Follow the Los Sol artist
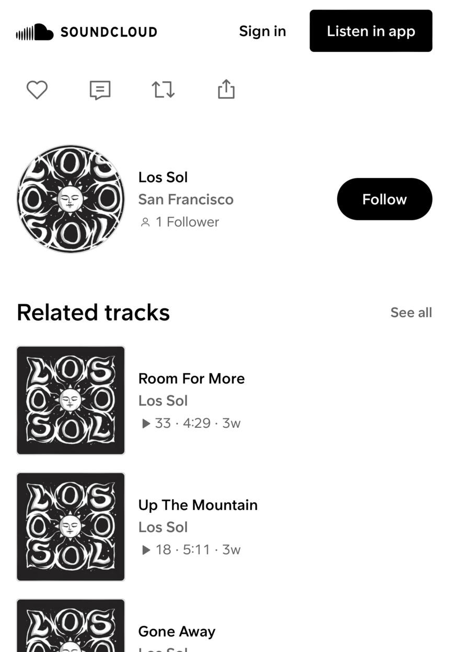 pyautogui.click(x=384, y=199)
